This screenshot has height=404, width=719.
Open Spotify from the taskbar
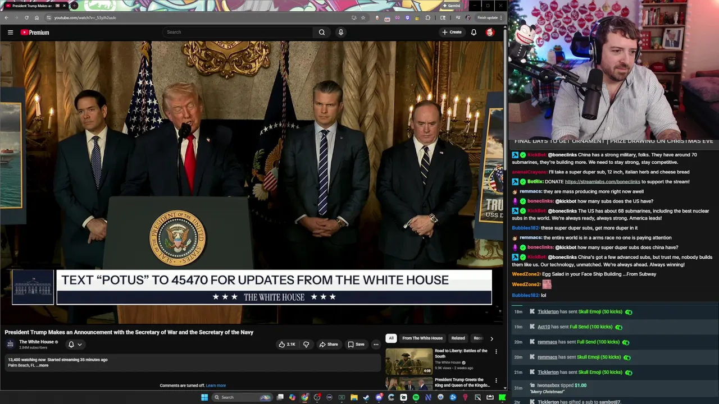pos(416,397)
